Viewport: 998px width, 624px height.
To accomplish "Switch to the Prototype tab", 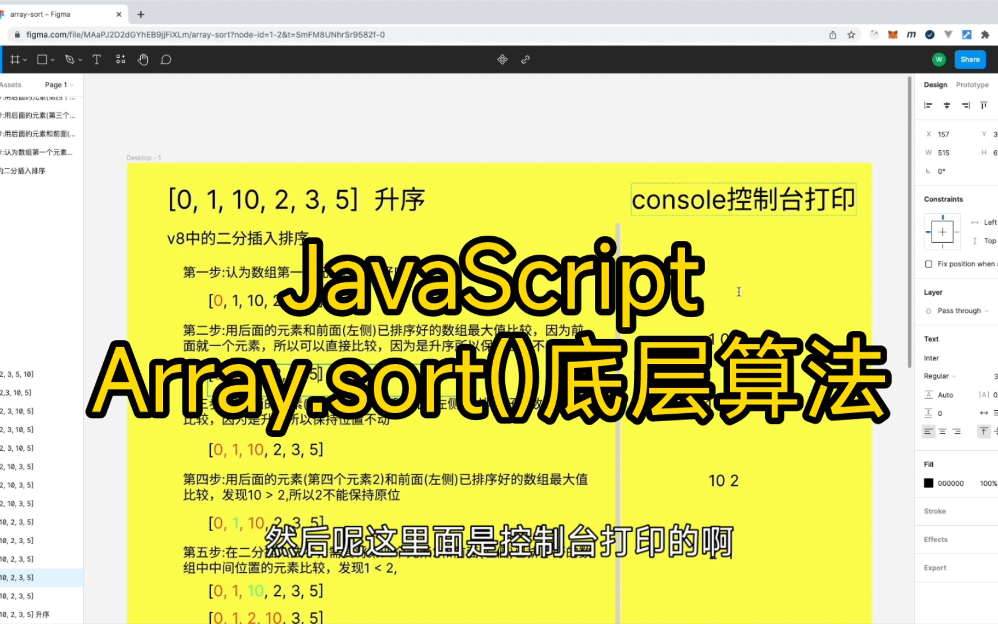I will pyautogui.click(x=972, y=84).
